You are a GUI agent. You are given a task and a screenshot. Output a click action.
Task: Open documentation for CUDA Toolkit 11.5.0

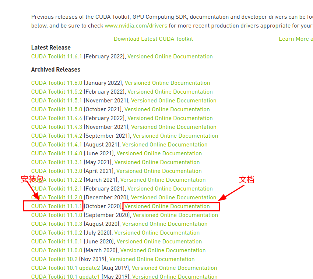(x=167, y=109)
